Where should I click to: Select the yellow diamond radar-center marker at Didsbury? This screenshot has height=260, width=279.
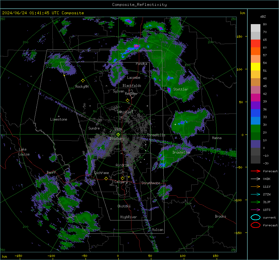(x=118, y=135)
